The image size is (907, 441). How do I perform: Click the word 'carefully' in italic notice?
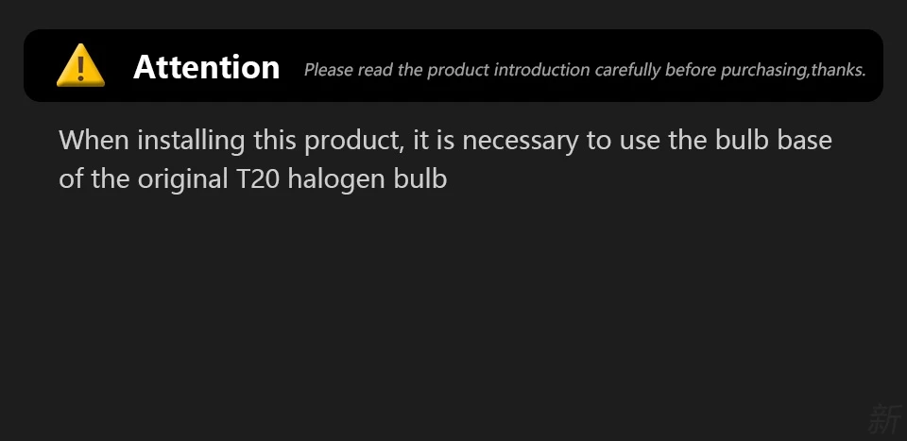(x=627, y=70)
